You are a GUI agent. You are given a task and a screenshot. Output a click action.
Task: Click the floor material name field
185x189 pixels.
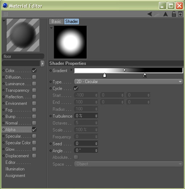tap(23, 57)
